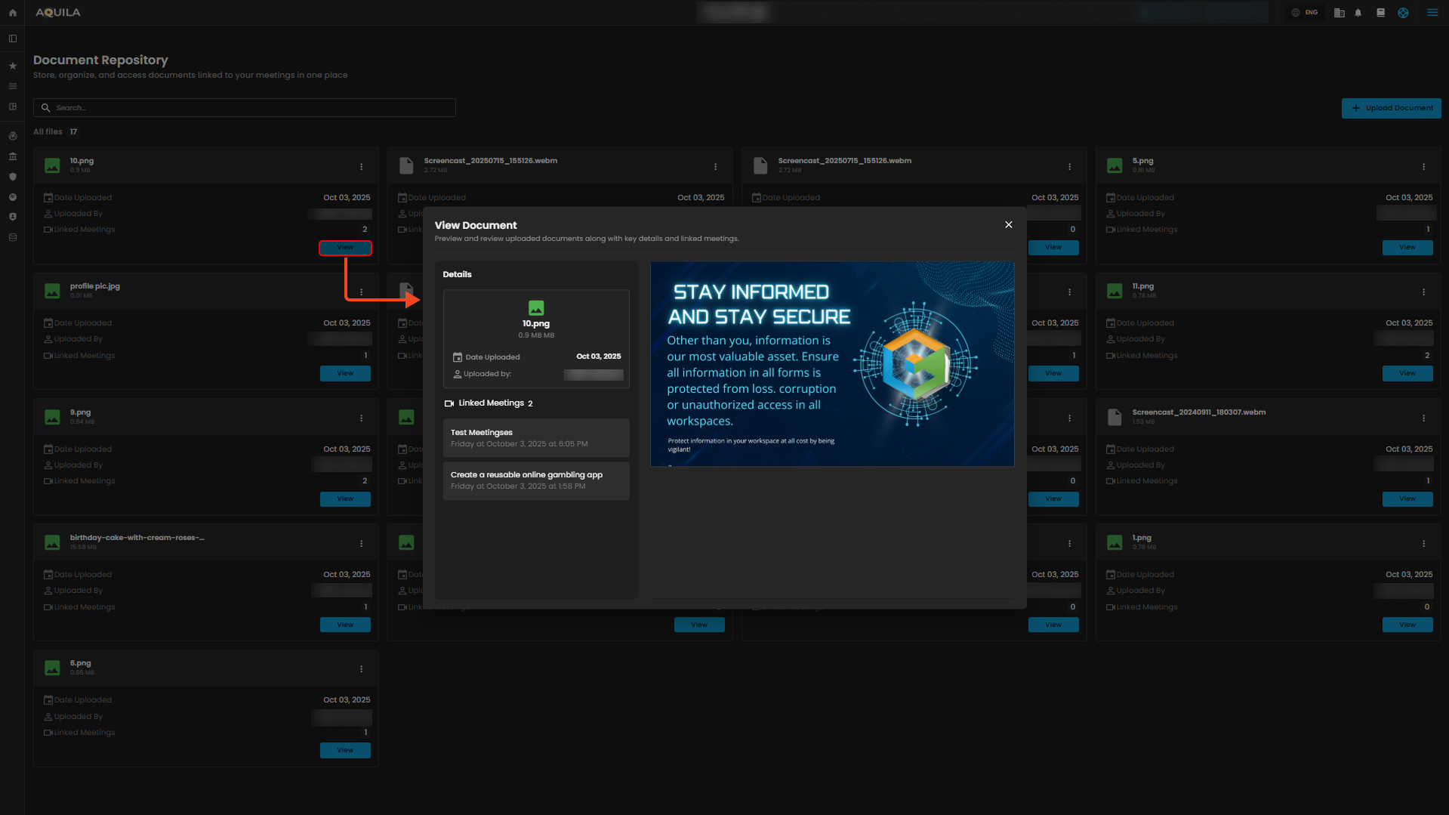Screen dimensions: 1449x815
Task: Open the hamburger menu at top right
Action: [1432, 13]
